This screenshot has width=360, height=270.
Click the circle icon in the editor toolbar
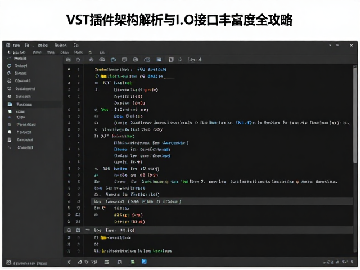[x=78, y=60]
